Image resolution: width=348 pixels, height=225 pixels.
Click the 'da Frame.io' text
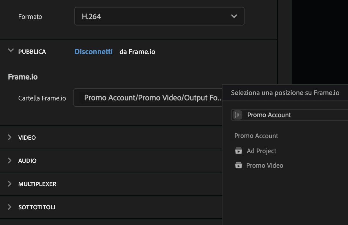click(x=137, y=52)
